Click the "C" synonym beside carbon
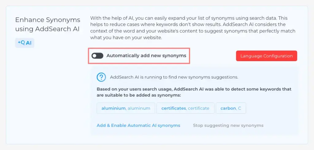The height and width of the screenshot is (150, 314). point(239,108)
